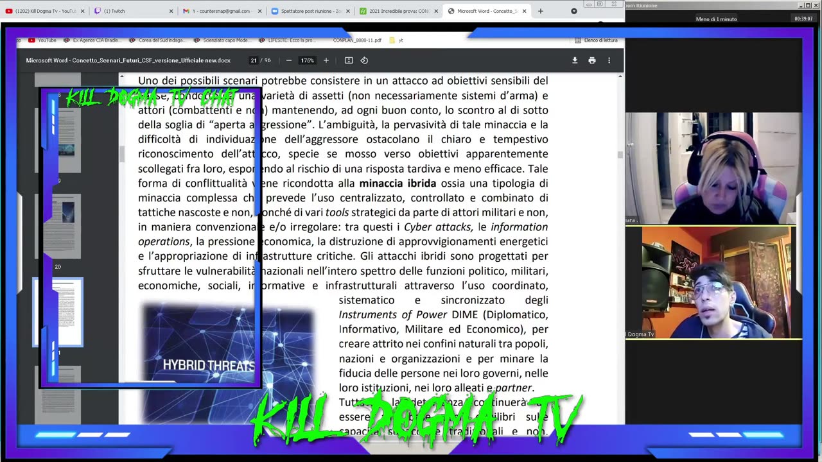The image size is (822, 462).
Task: Open a new browser tab
Action: (x=540, y=11)
